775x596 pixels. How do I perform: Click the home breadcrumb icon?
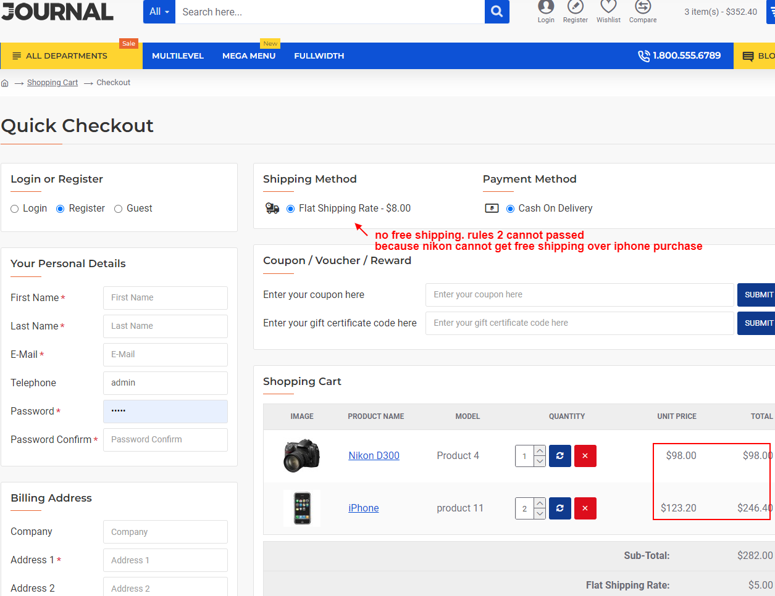pyautogui.click(x=5, y=83)
